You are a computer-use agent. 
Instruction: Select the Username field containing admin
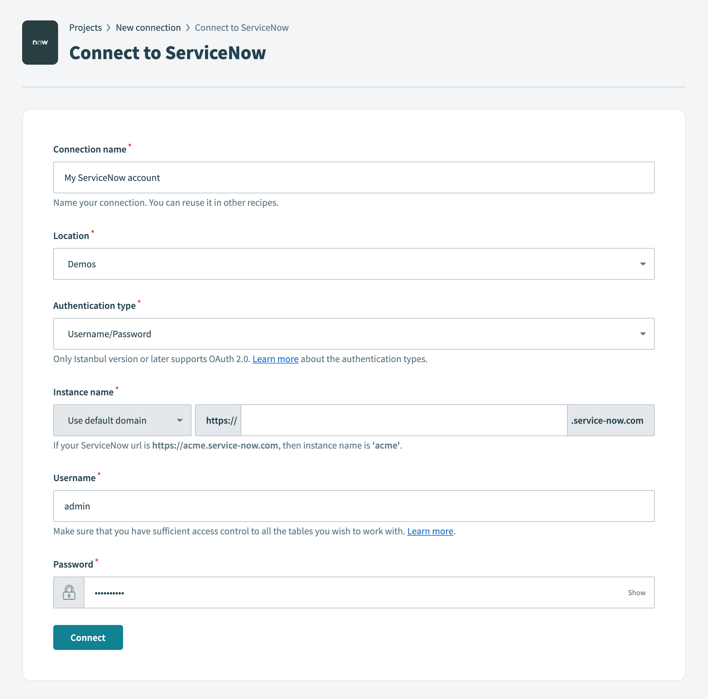[353, 506]
